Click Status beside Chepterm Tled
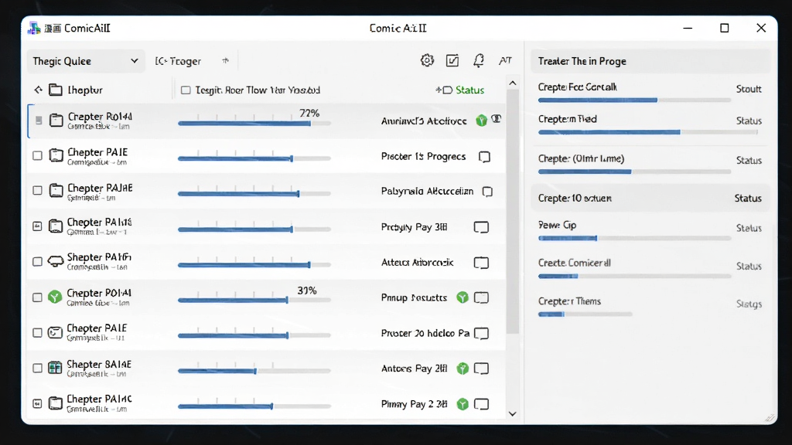The image size is (792, 445). point(749,121)
